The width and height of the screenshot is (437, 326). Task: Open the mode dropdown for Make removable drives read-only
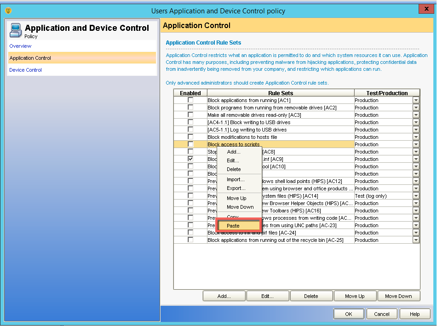[x=416, y=115]
